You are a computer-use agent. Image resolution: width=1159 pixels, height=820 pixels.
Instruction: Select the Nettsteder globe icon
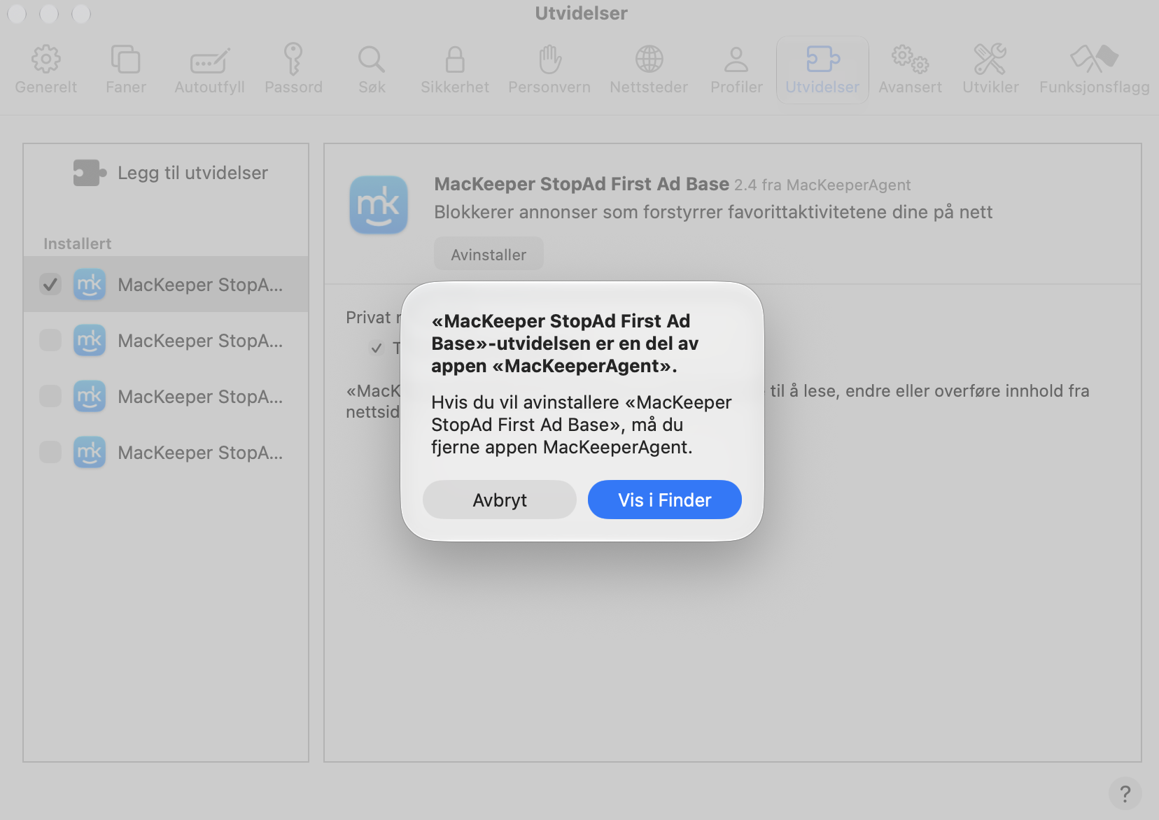coord(649,59)
